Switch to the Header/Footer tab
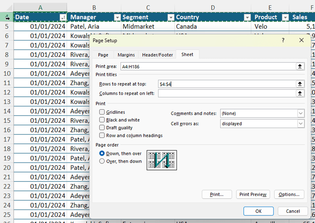The width and height of the screenshot is (315, 223). 157,55
